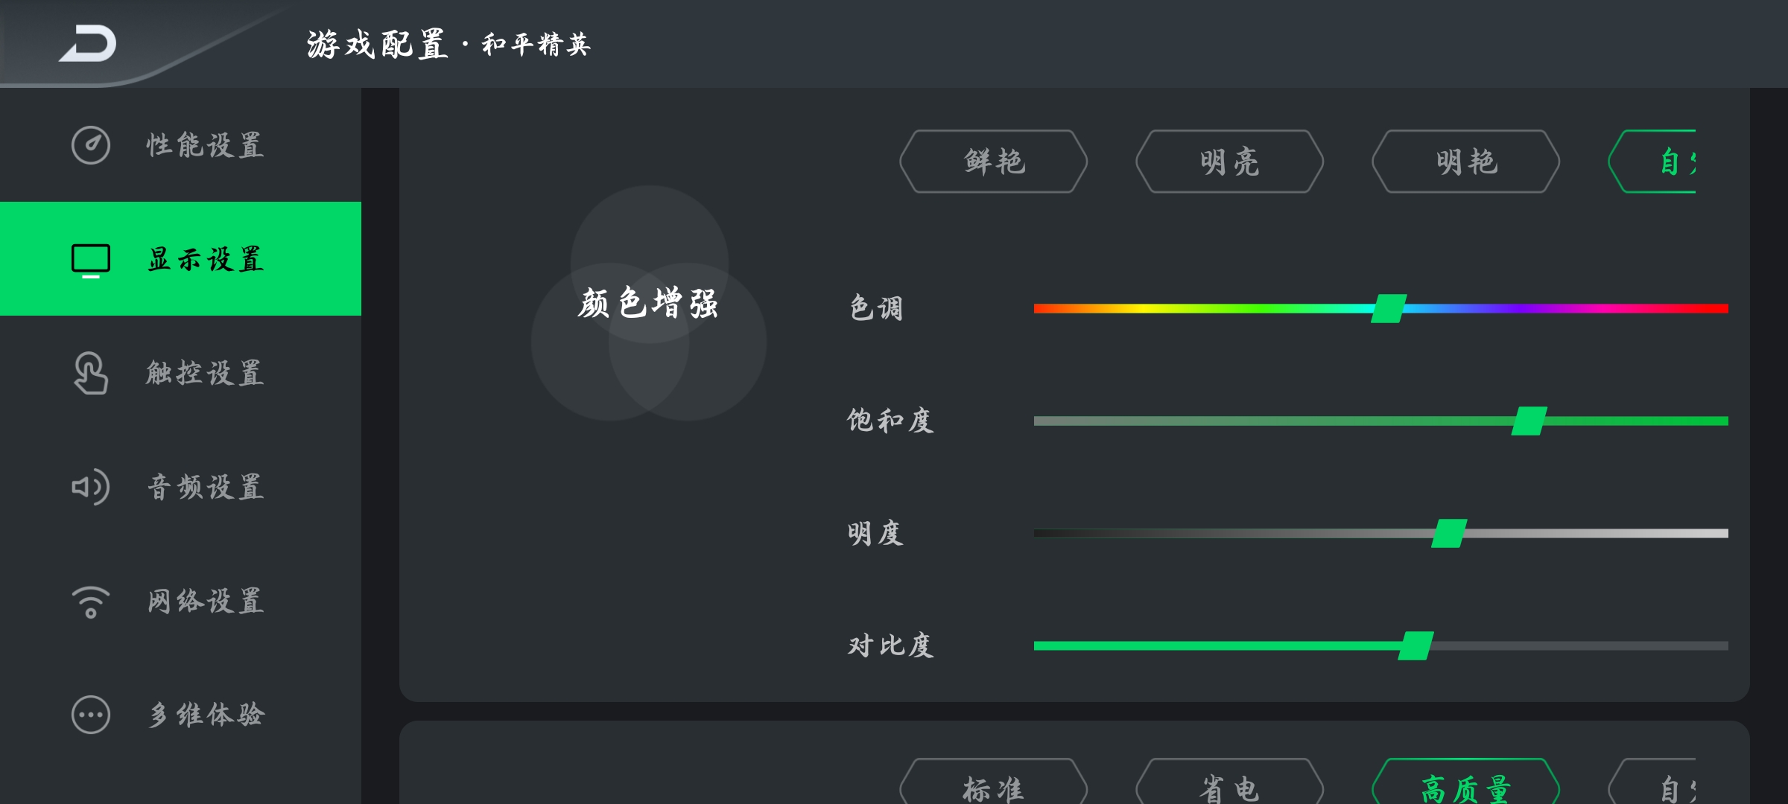Click the speedometer icon for 性能设置

click(91, 145)
